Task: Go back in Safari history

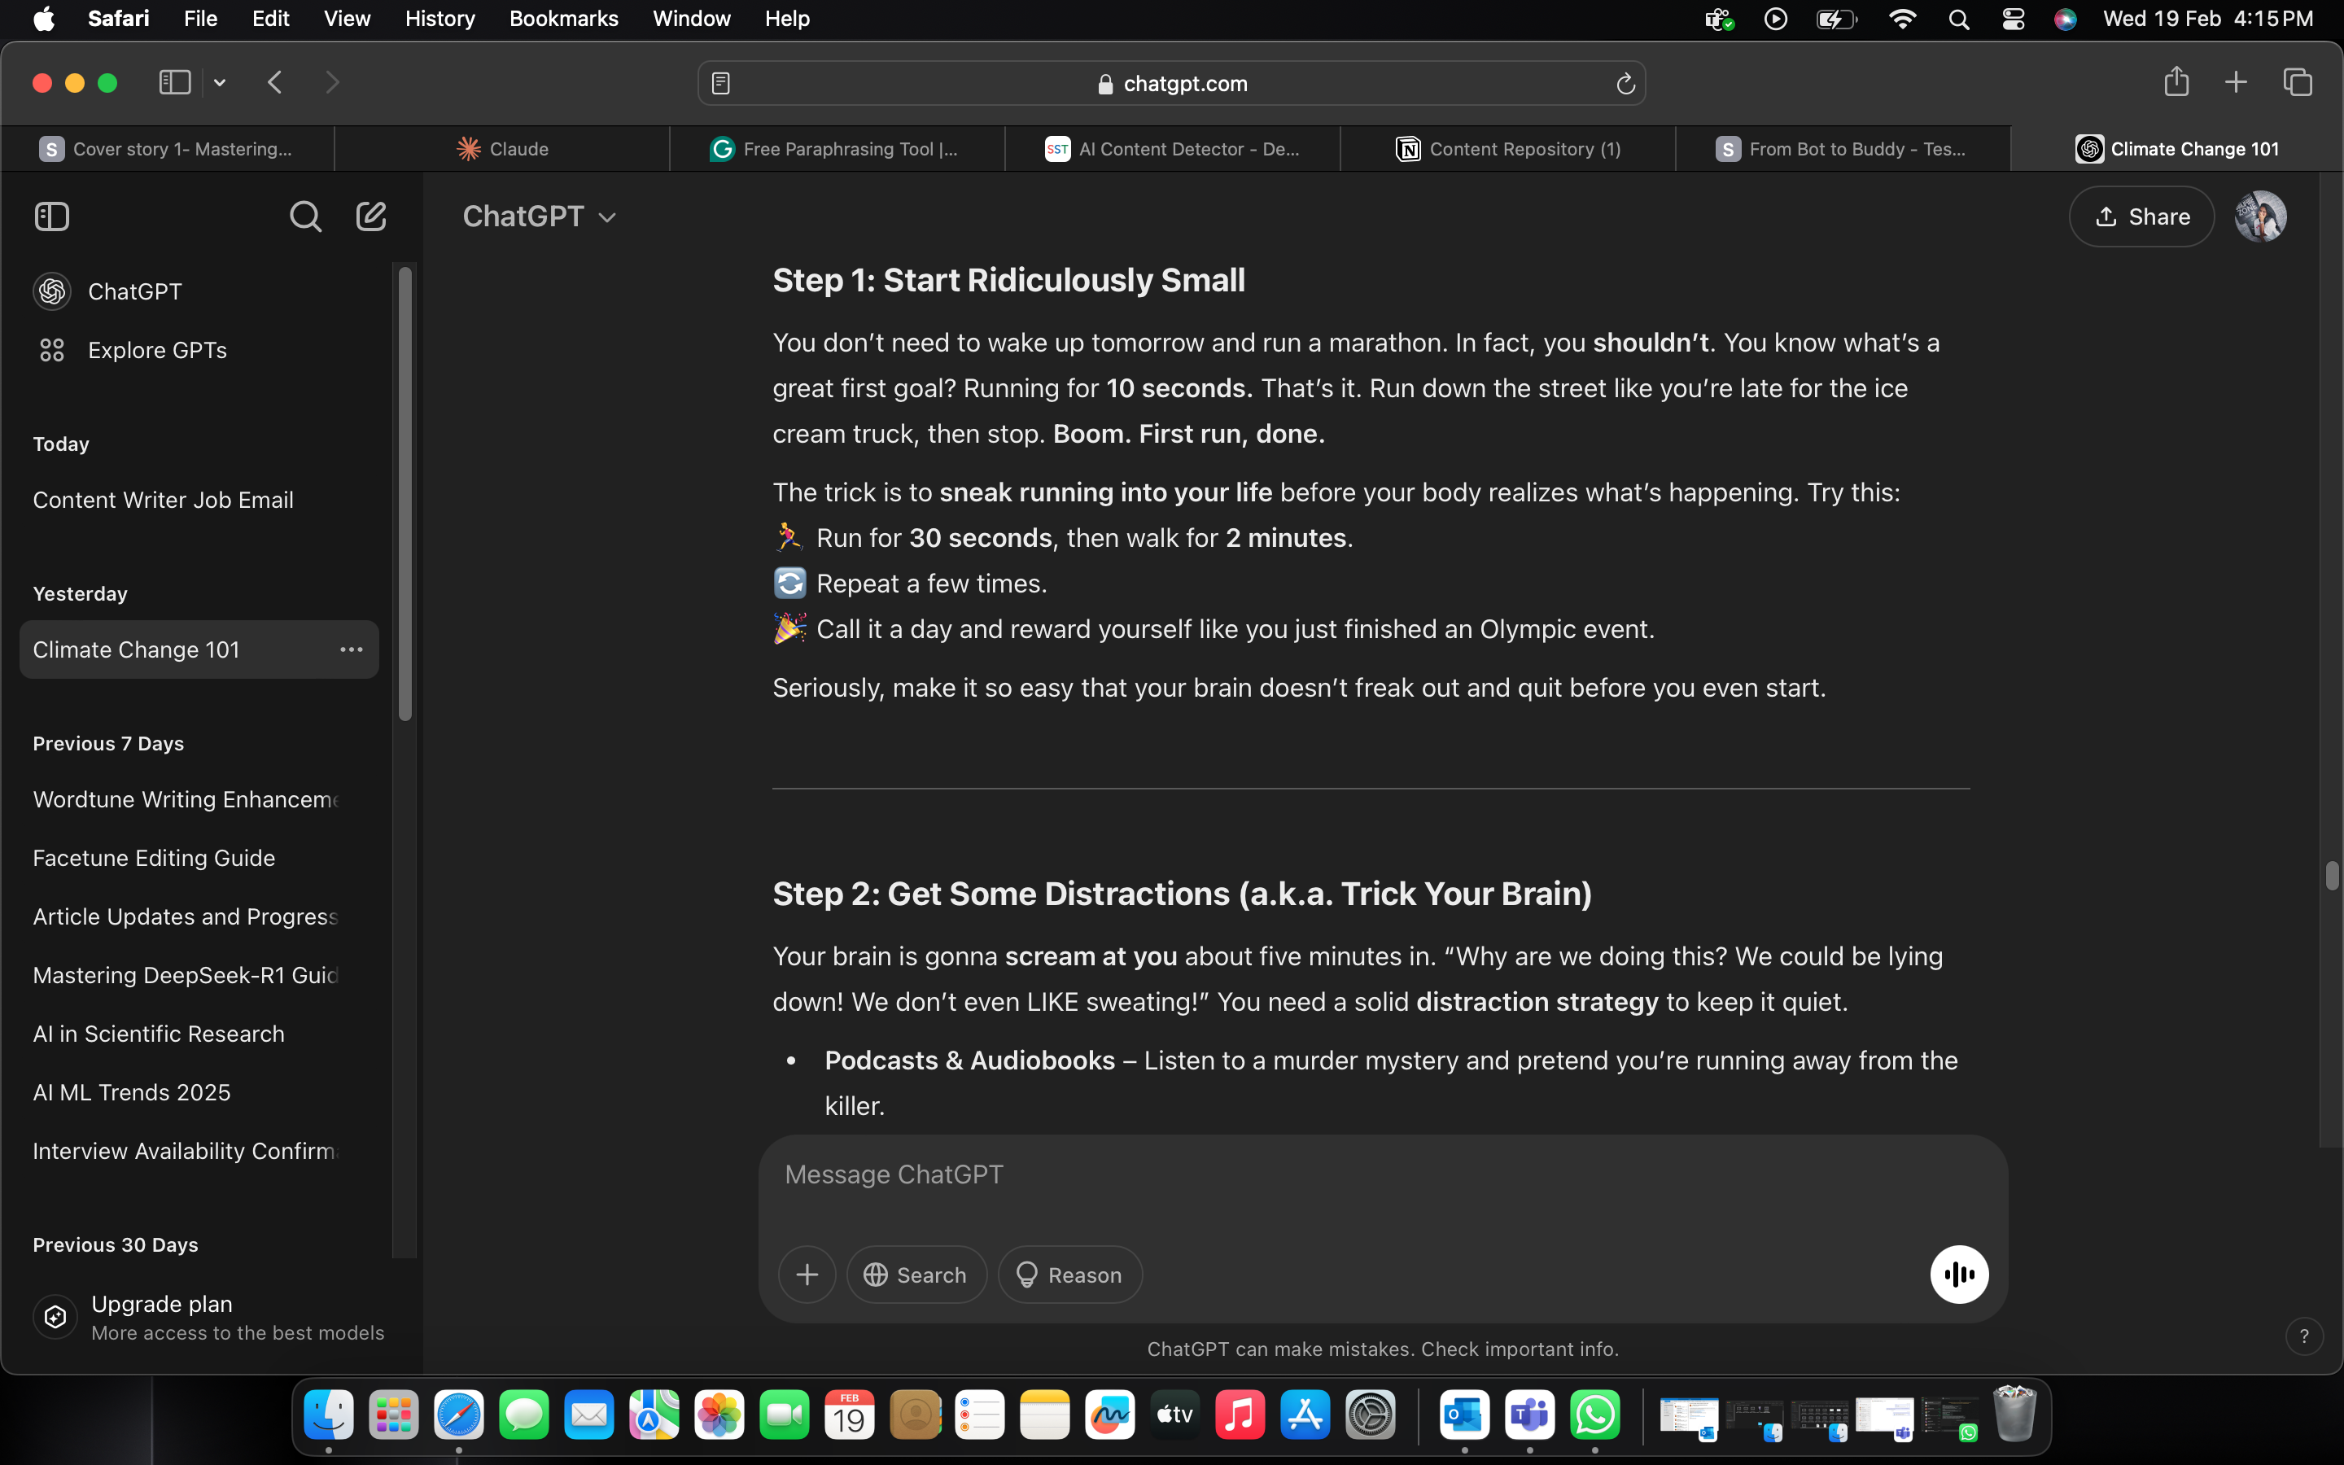Action: [x=275, y=82]
